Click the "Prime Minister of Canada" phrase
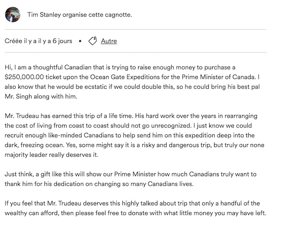 (x=218, y=77)
